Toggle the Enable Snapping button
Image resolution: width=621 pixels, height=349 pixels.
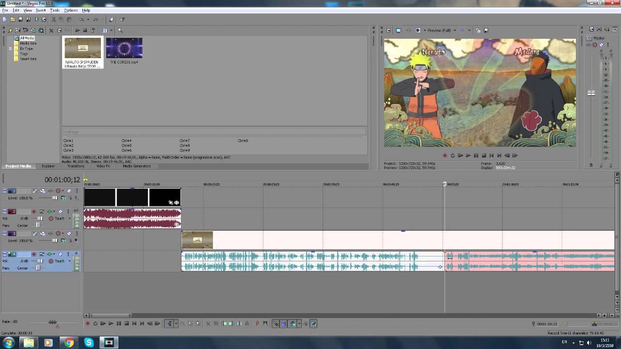[x=276, y=323]
